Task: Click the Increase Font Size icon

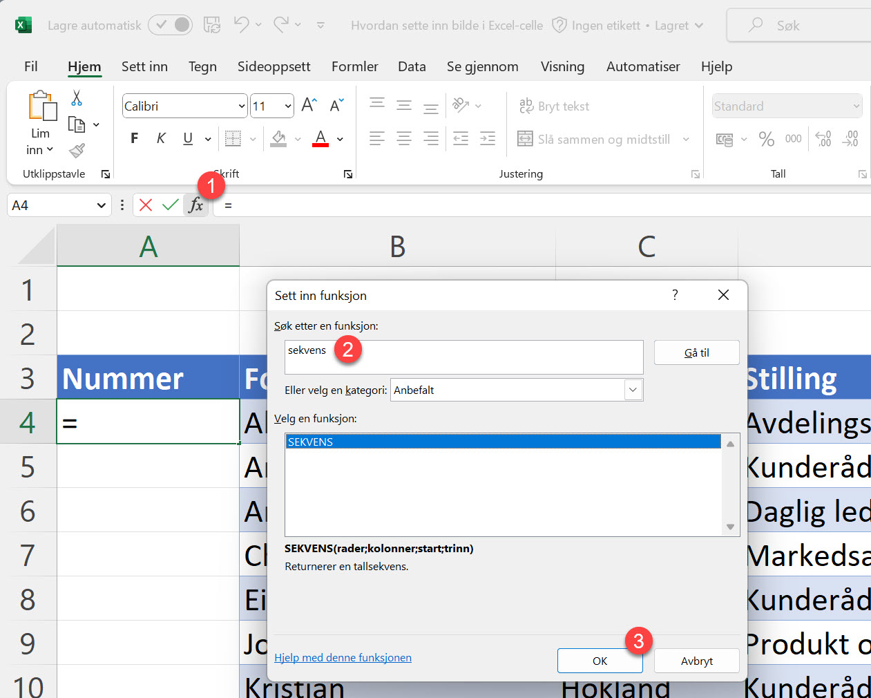Action: (308, 104)
